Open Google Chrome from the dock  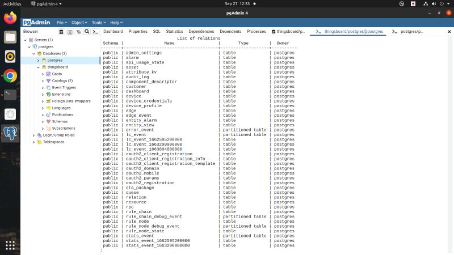tap(10, 76)
